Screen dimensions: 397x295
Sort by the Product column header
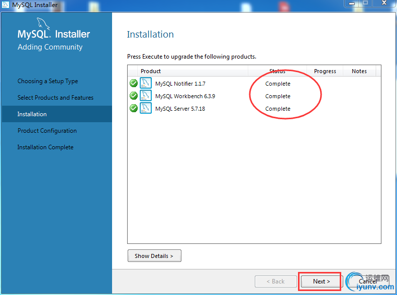click(x=192, y=71)
